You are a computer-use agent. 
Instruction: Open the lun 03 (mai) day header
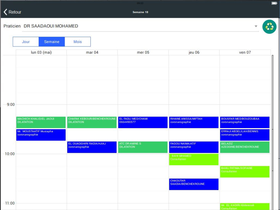point(41,52)
